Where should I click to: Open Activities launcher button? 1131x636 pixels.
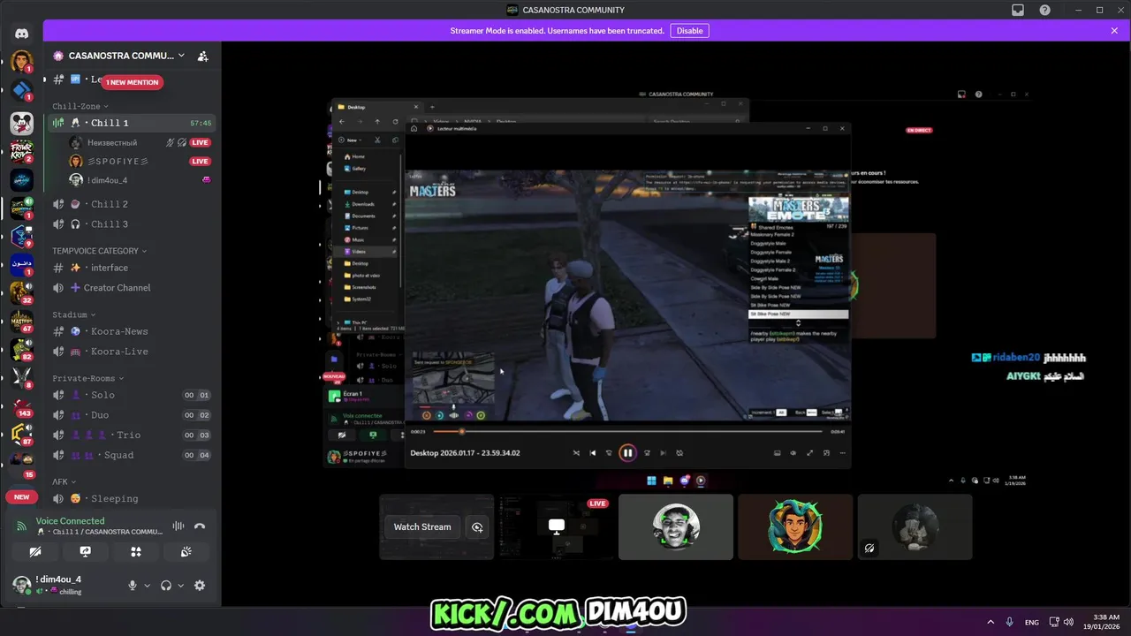tap(135, 551)
